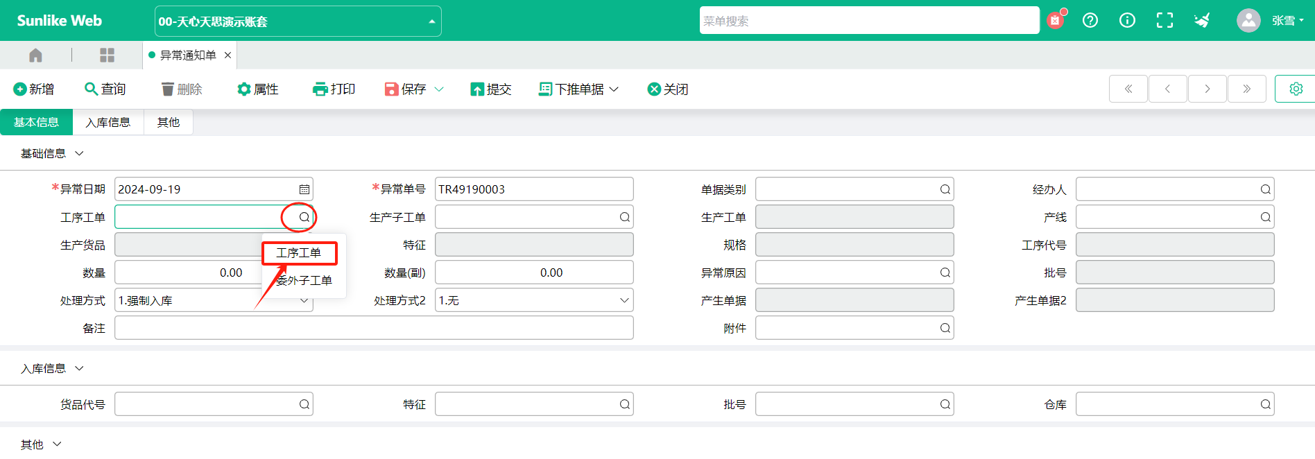Switch to the 基本信息 tab
This screenshot has height=459, width=1315.
click(36, 122)
